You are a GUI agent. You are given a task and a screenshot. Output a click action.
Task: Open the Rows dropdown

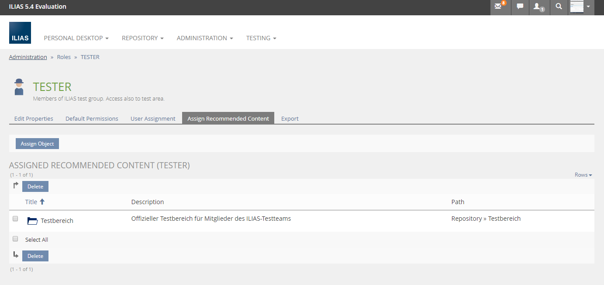pyautogui.click(x=583, y=175)
